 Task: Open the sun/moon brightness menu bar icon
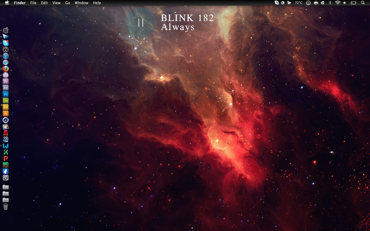click(283, 3)
